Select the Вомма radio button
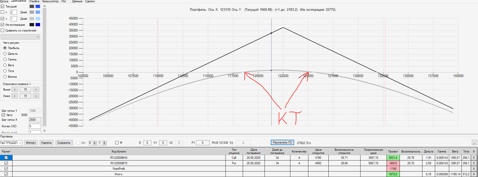The height and width of the screenshot is (177, 478). pyautogui.click(x=5, y=77)
